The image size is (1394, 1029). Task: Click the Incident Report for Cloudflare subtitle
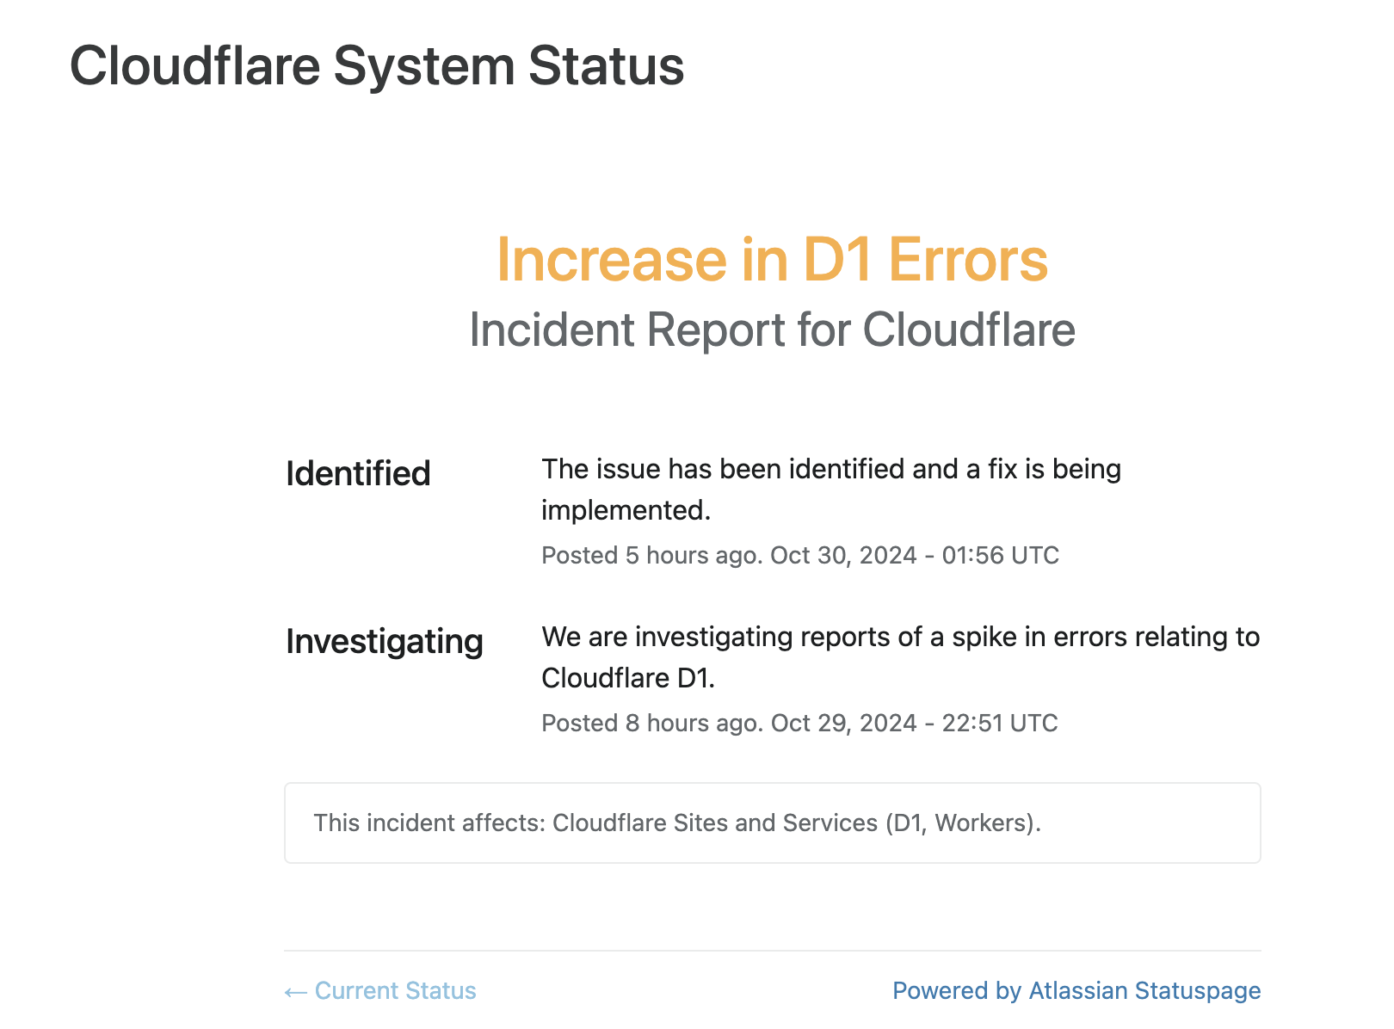[772, 330]
